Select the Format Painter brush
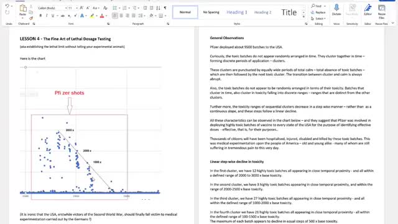The width and height of the screenshot is (398, 224). tap(31, 18)
